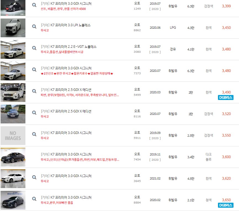This screenshot has height=211, width=239.
Task: Open thumbnail of white K7 priced 3,620
Action: pos(13,179)
